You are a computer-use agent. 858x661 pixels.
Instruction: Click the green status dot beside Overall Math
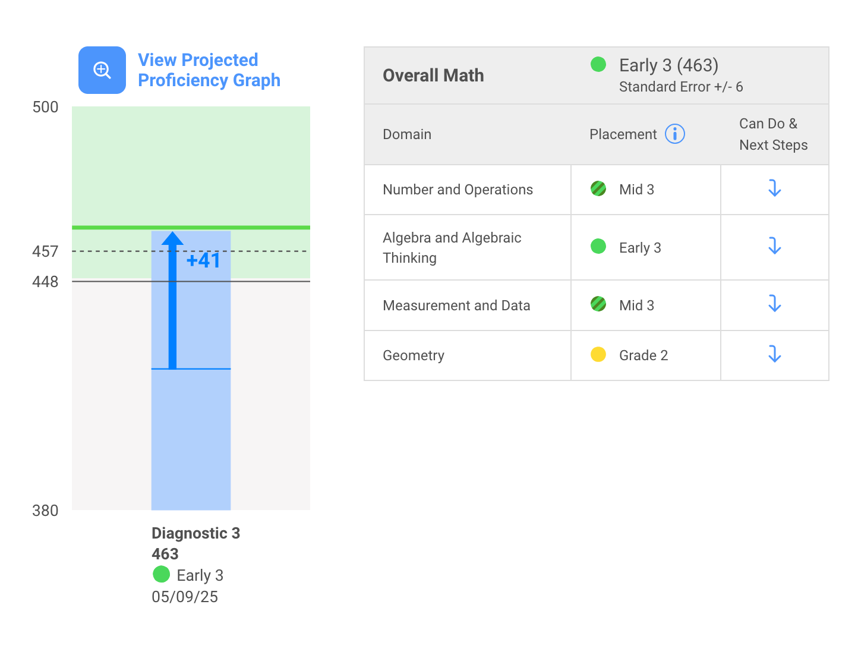[598, 64]
